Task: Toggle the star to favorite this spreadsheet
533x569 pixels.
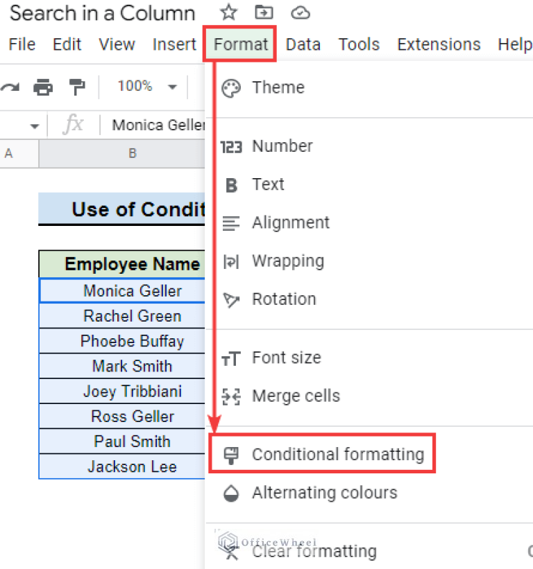Action: [x=228, y=12]
